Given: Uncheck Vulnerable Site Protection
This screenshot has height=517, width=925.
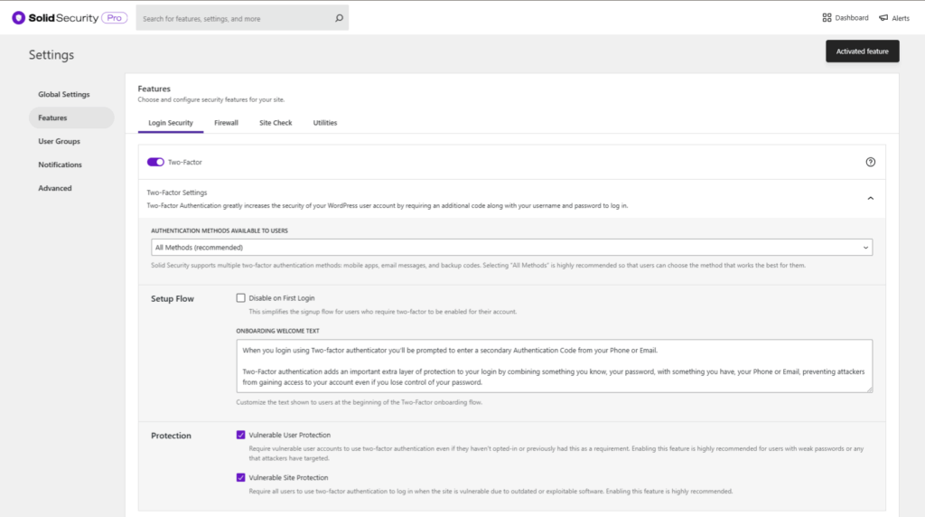Looking at the screenshot, I should pyautogui.click(x=240, y=477).
